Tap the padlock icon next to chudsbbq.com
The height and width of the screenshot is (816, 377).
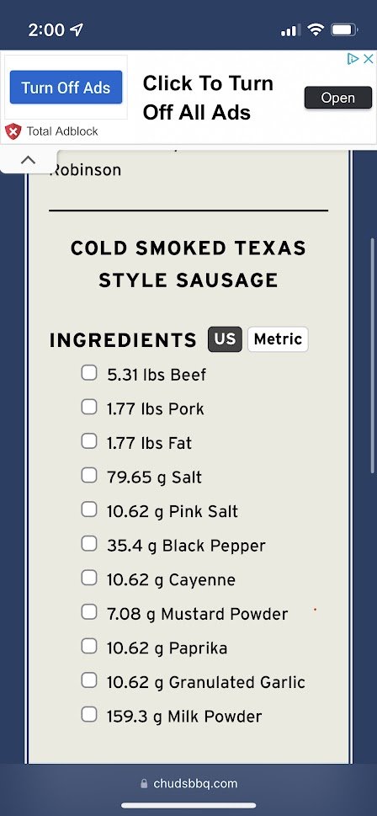point(144,784)
